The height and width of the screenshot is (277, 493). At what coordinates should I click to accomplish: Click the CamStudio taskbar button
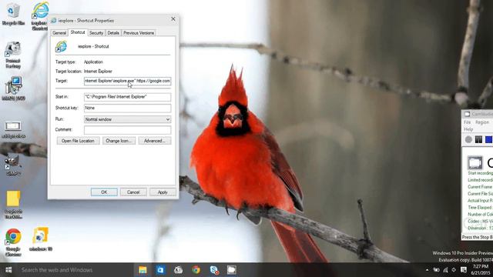coord(232,270)
